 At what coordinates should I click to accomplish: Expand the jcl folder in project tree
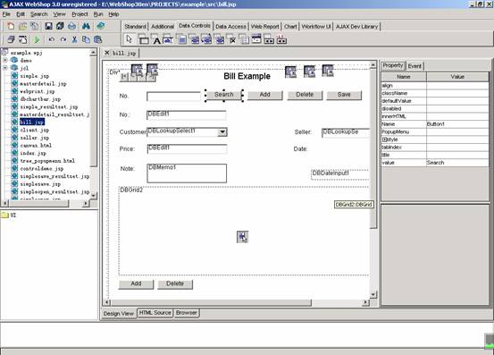5,68
